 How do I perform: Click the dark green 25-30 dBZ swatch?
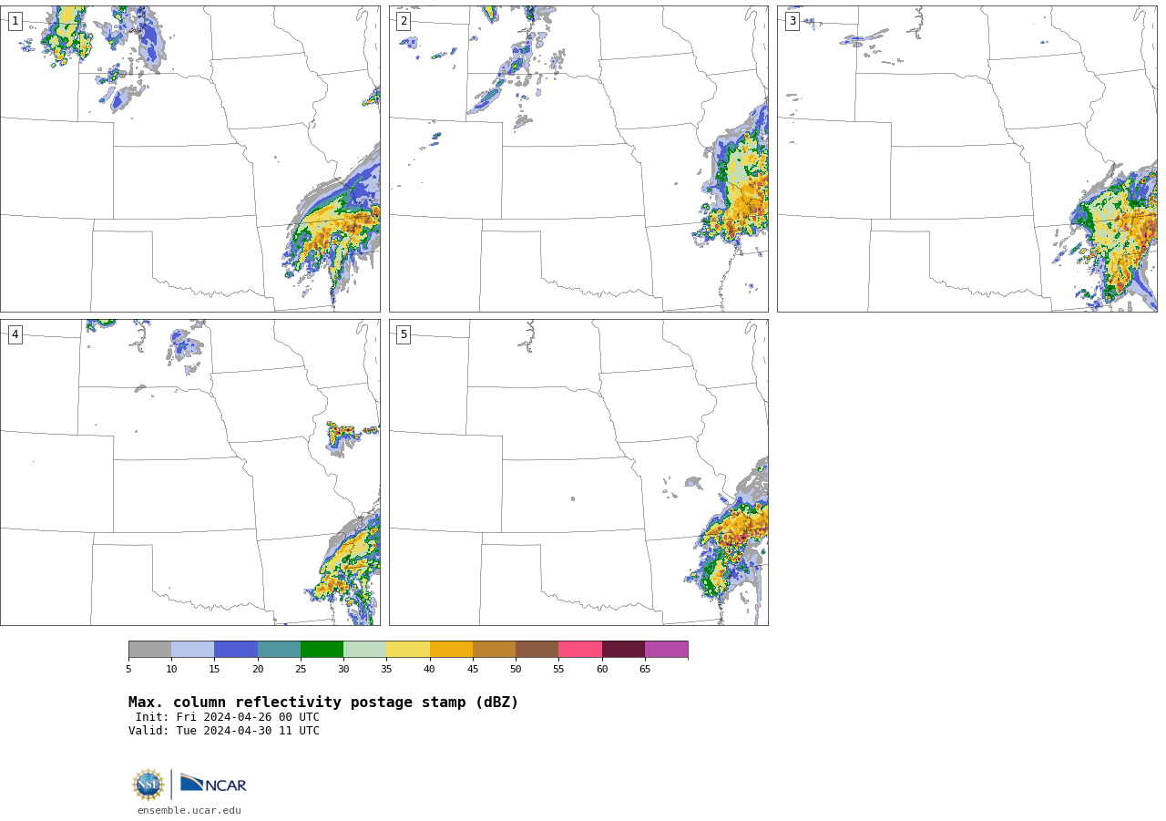(322, 649)
